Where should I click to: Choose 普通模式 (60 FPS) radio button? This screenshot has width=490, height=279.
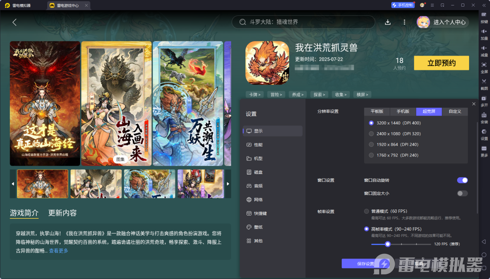pos(367,211)
